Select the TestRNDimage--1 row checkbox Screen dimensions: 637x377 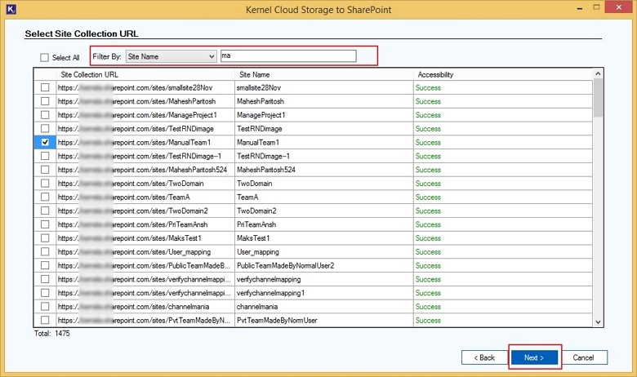45,156
